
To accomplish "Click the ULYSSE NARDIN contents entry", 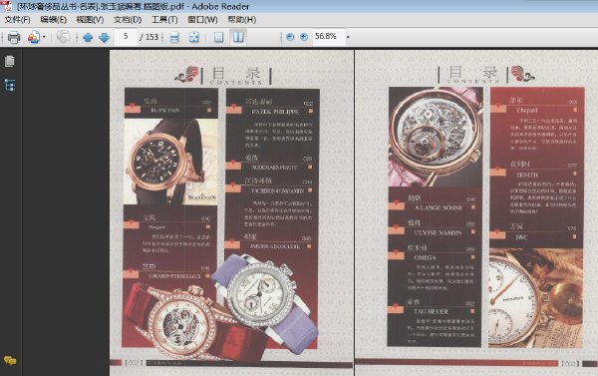I will 438,232.
